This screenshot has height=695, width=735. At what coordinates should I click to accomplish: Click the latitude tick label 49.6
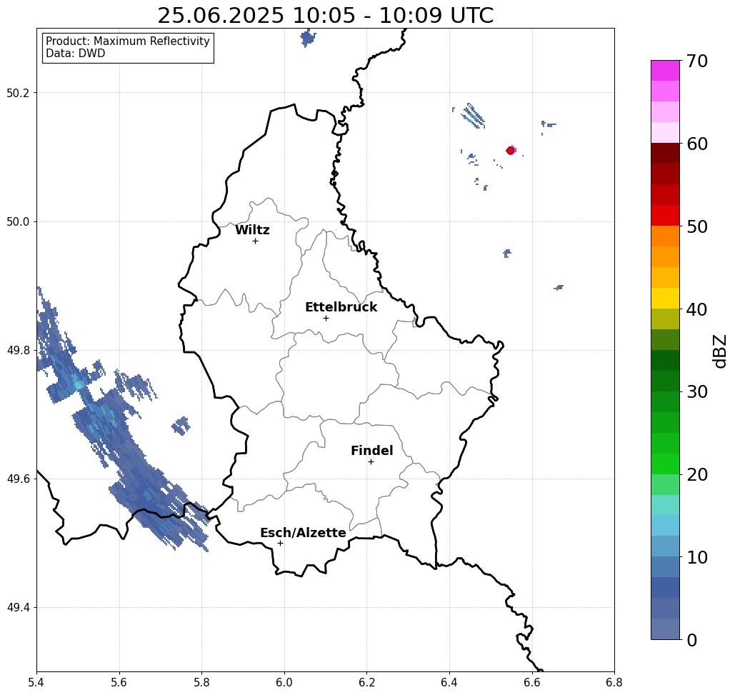tap(18, 479)
